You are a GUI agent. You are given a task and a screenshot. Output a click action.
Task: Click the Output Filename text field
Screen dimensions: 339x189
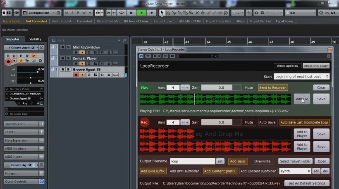[x=193, y=161]
